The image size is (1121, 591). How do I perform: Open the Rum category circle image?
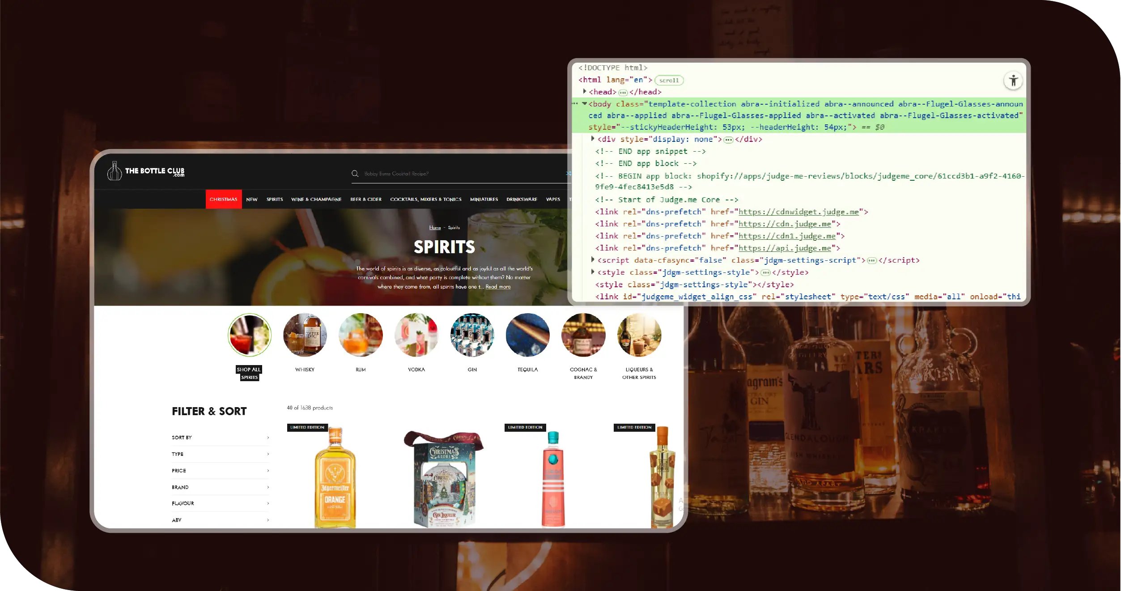361,335
